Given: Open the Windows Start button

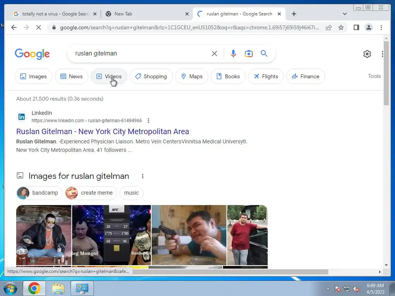Looking at the screenshot, I should [10, 288].
